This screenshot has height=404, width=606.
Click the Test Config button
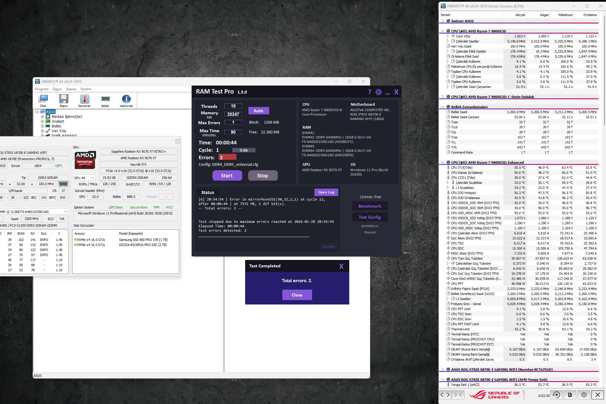point(370,217)
